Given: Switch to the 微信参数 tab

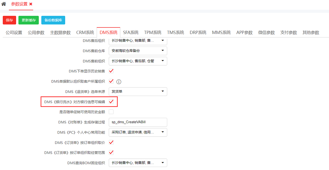Looking at the screenshot, I should 266,33.
